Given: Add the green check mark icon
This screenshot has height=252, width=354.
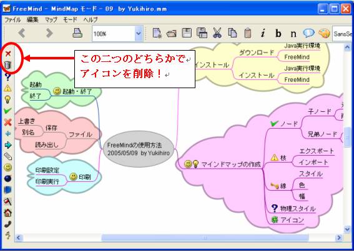Looking at the screenshot, I should (x=7, y=111).
